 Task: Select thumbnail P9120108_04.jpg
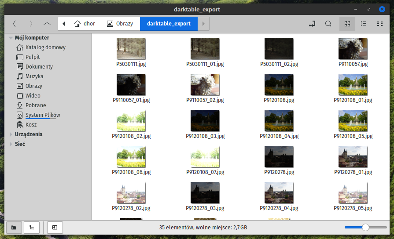point(279,121)
